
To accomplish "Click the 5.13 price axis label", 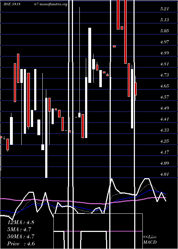I will pos(164,20).
